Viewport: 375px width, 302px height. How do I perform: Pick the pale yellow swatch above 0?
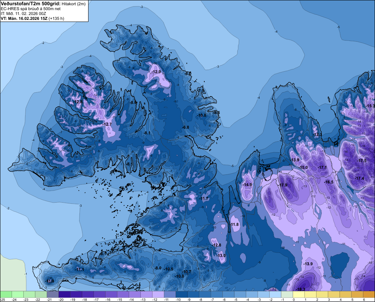(x=299, y=294)
